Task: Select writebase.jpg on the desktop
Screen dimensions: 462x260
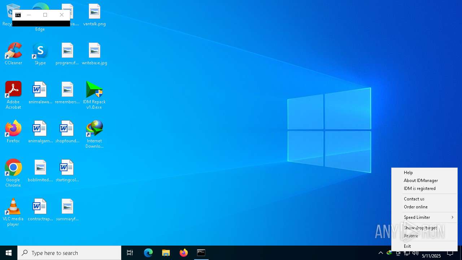Action: pyautogui.click(x=94, y=54)
